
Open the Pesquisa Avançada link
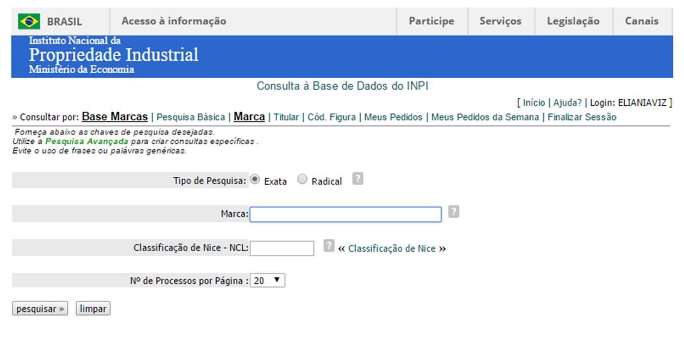87,141
